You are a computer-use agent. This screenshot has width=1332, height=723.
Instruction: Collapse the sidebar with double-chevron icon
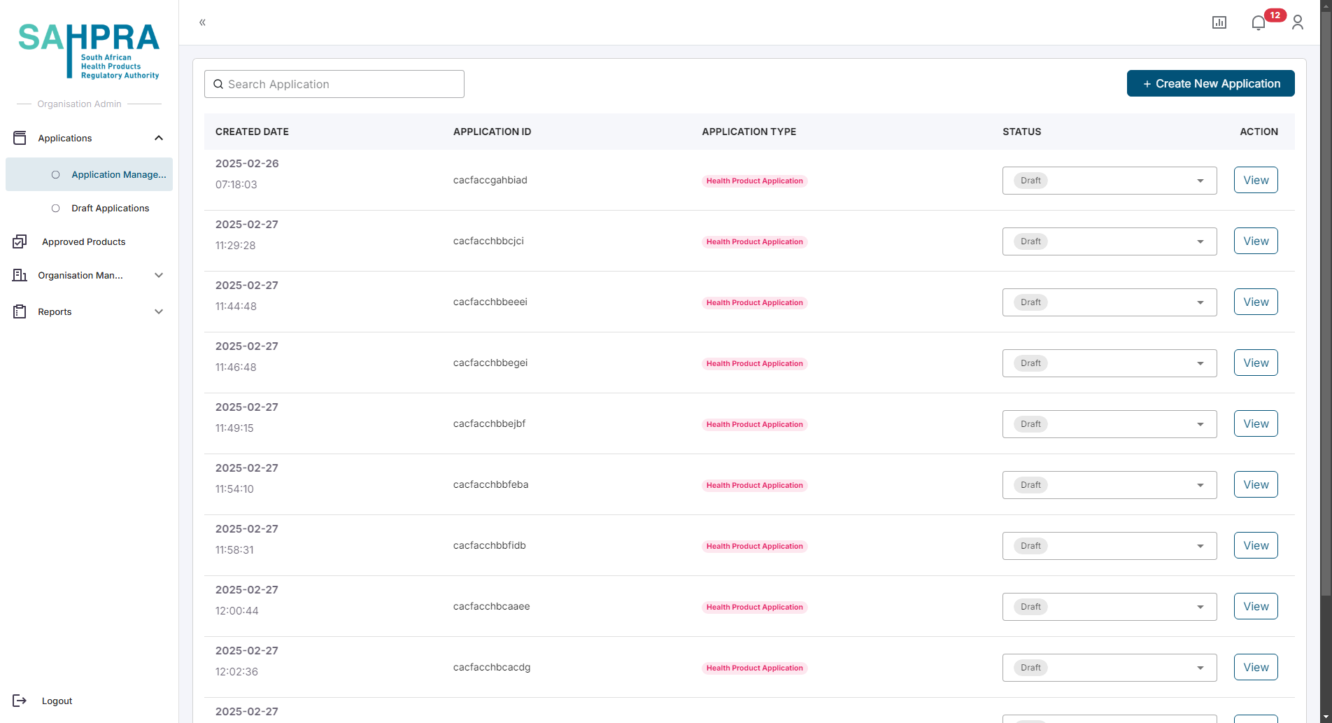coord(202,22)
